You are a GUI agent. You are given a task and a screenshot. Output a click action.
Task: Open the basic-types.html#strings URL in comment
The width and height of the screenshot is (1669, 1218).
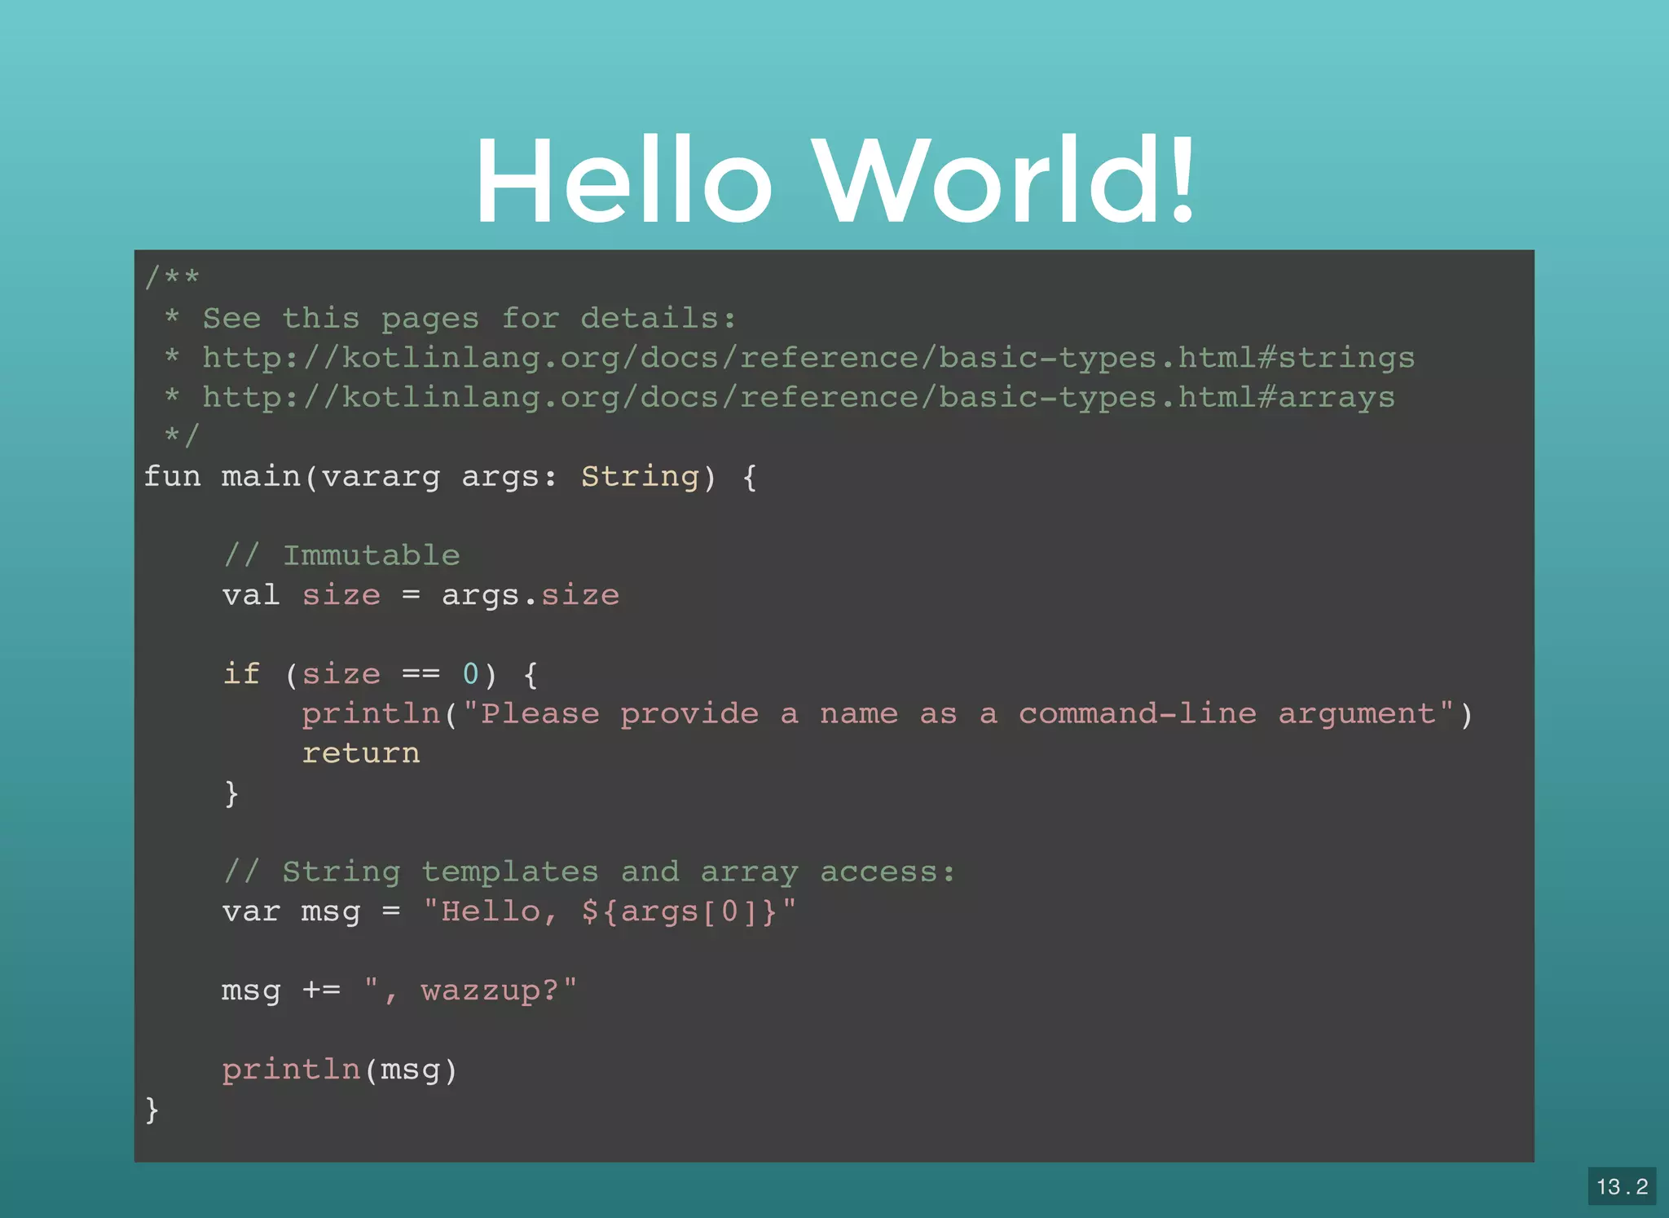(x=808, y=359)
